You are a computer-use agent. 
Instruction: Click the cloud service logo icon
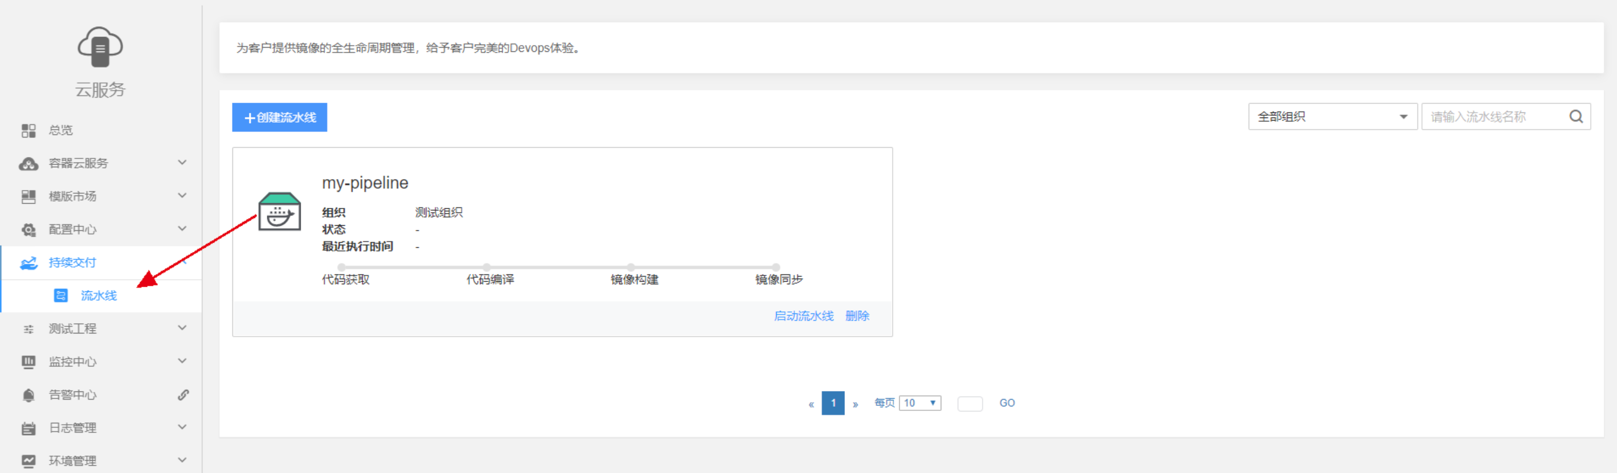100,47
